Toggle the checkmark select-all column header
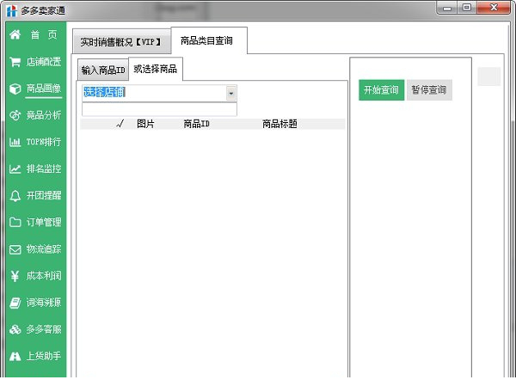 (x=120, y=124)
